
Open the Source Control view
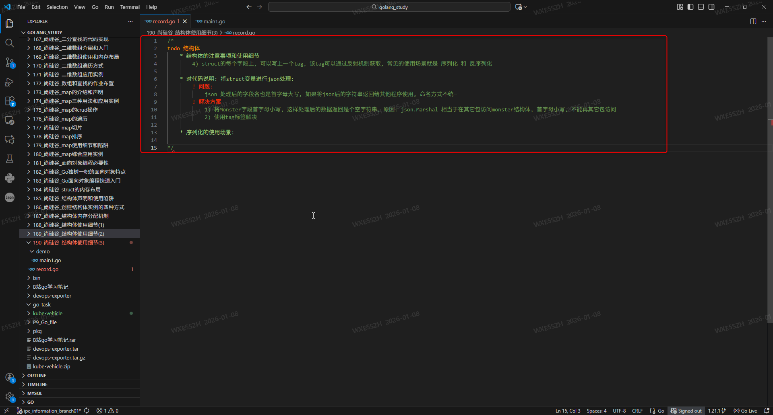click(x=10, y=62)
